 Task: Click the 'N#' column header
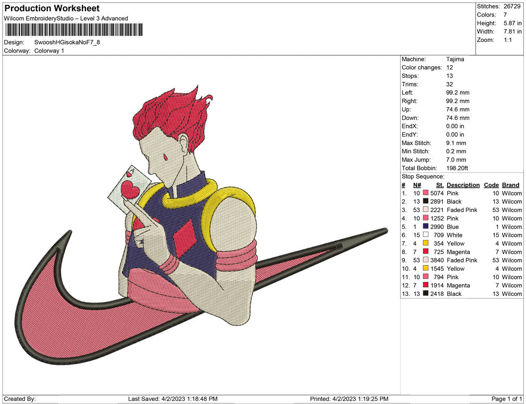point(417,185)
